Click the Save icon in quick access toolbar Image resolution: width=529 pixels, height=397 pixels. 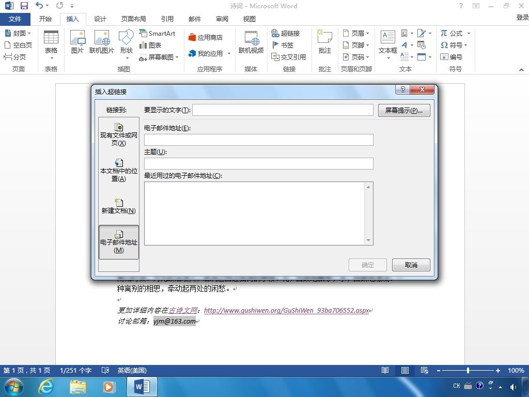click(24, 5)
